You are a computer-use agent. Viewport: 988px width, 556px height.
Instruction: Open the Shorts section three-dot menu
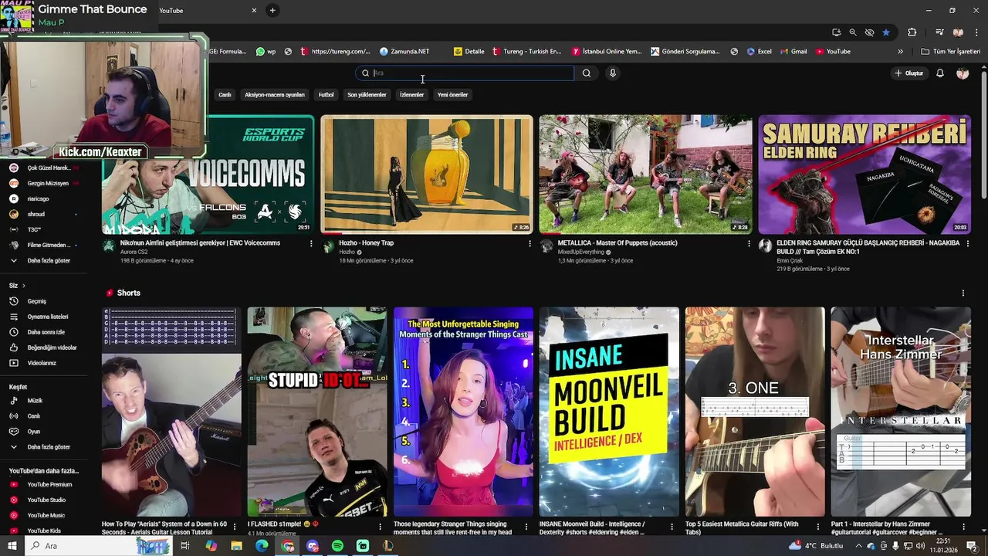click(x=963, y=293)
